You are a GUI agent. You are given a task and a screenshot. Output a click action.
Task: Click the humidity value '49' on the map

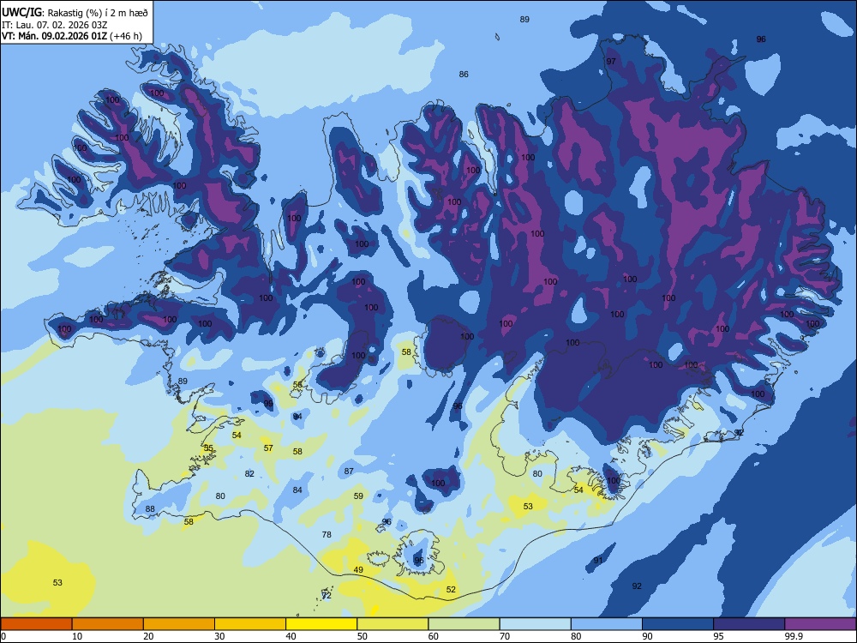[358, 570]
